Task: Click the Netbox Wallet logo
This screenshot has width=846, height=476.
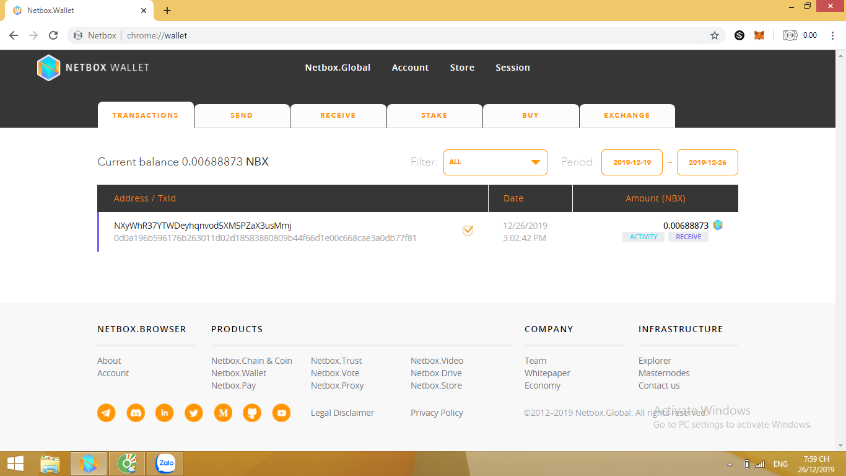Action: coord(93,68)
